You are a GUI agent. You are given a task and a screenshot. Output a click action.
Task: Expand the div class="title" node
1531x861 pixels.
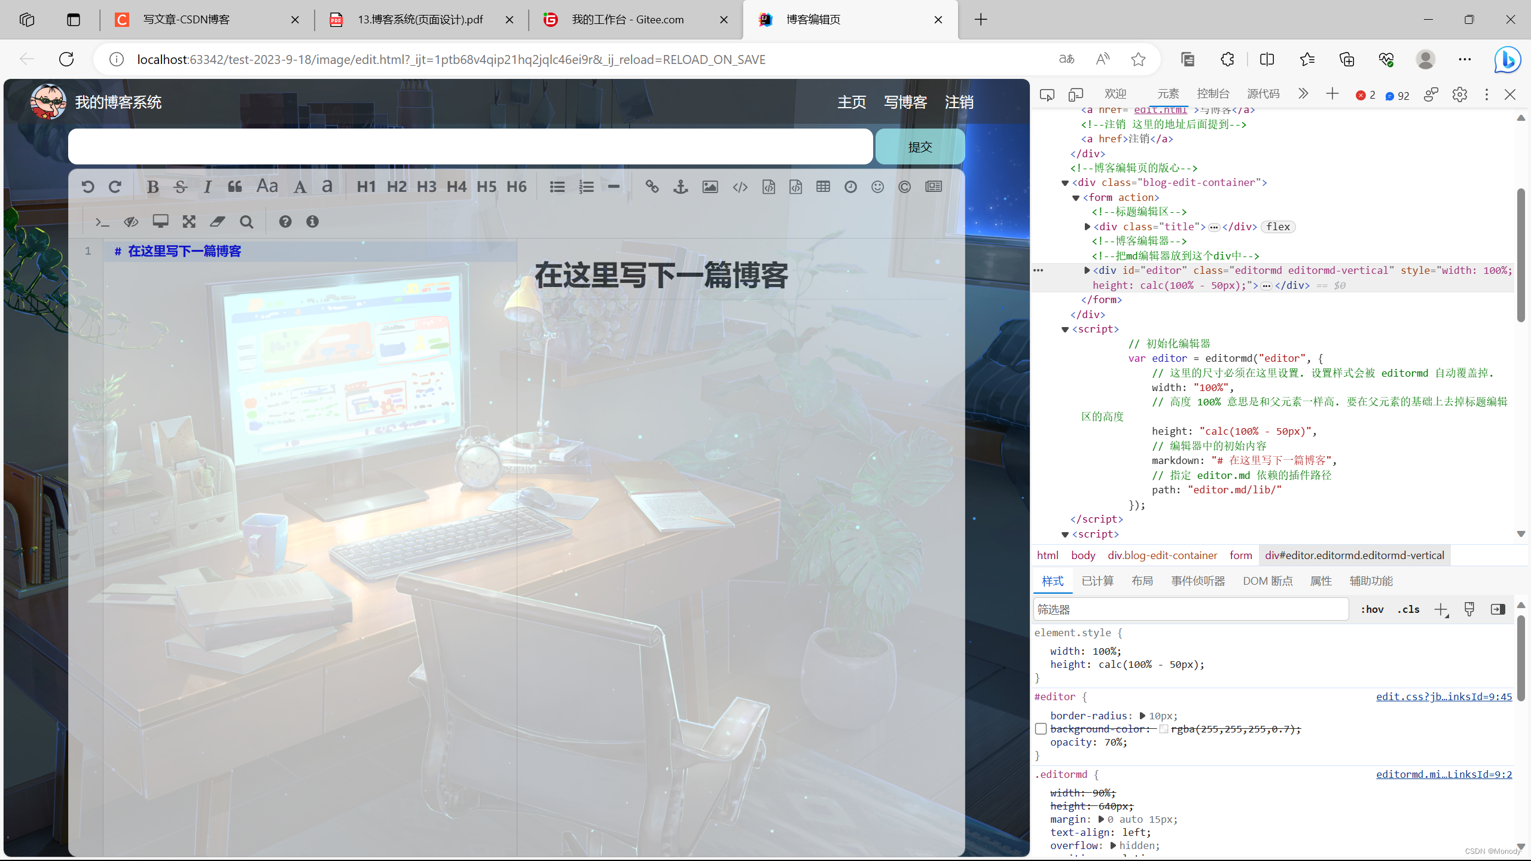point(1087,227)
